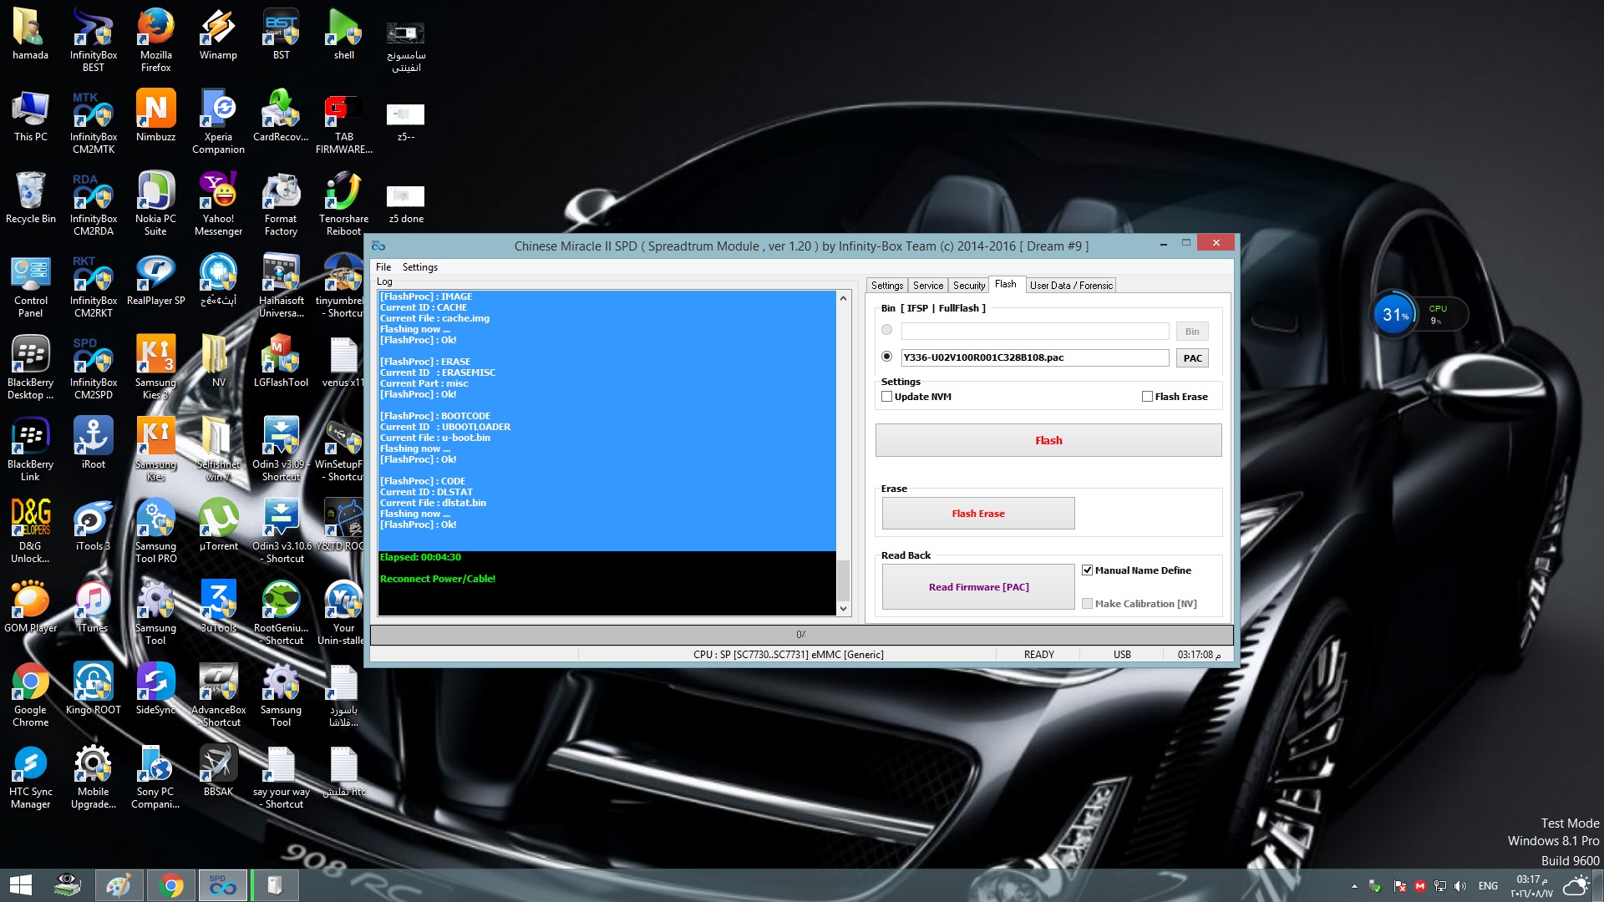This screenshot has width=1604, height=902.
Task: Click the PAC file path field
Action: click(1035, 357)
